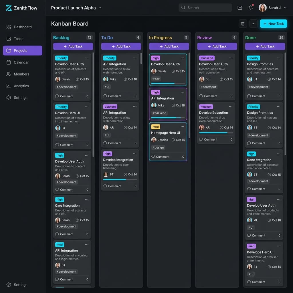293x293 pixels.
Task: Click Jessica's avatar on Homepage Hero UI
Action: [x=154, y=140]
